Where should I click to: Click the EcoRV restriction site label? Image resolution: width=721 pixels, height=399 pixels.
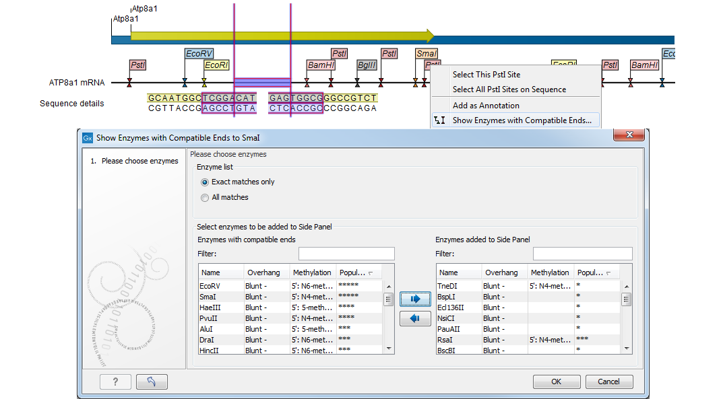tap(198, 53)
